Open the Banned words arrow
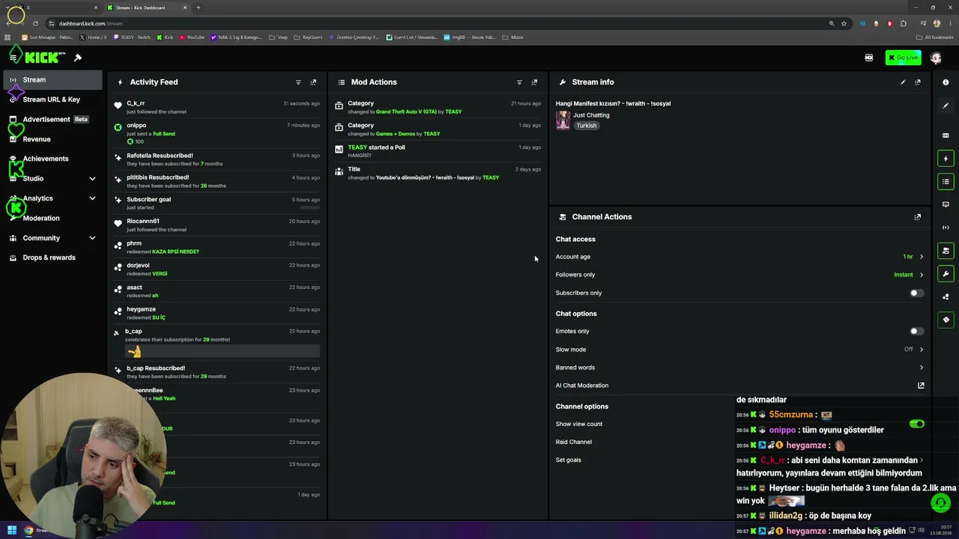Viewport: 959px width, 539px height. click(921, 368)
